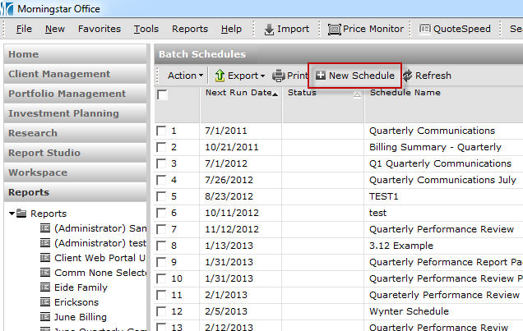
Task: Click the Import icon in the toolbar
Action: tap(269, 29)
